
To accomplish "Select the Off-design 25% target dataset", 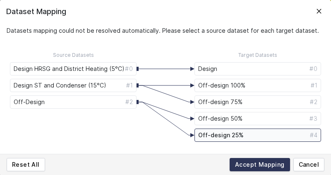I will coord(257,135).
